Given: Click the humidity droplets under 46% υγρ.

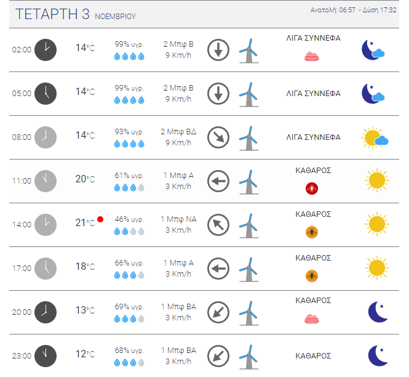Looking at the screenshot, I should click(x=129, y=231).
